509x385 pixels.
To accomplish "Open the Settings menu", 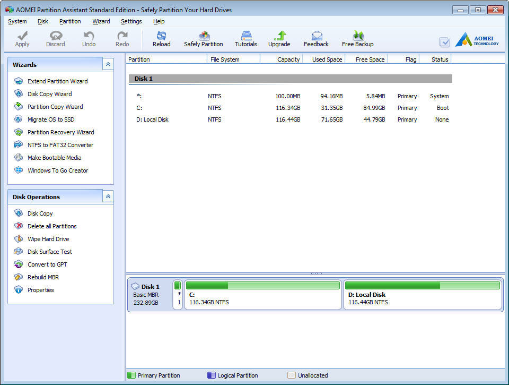I will 131,21.
